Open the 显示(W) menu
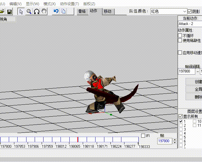This screenshot has height=162, width=202. tap(33, 4)
